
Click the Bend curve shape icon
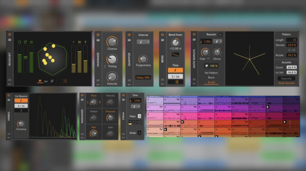[175, 55]
